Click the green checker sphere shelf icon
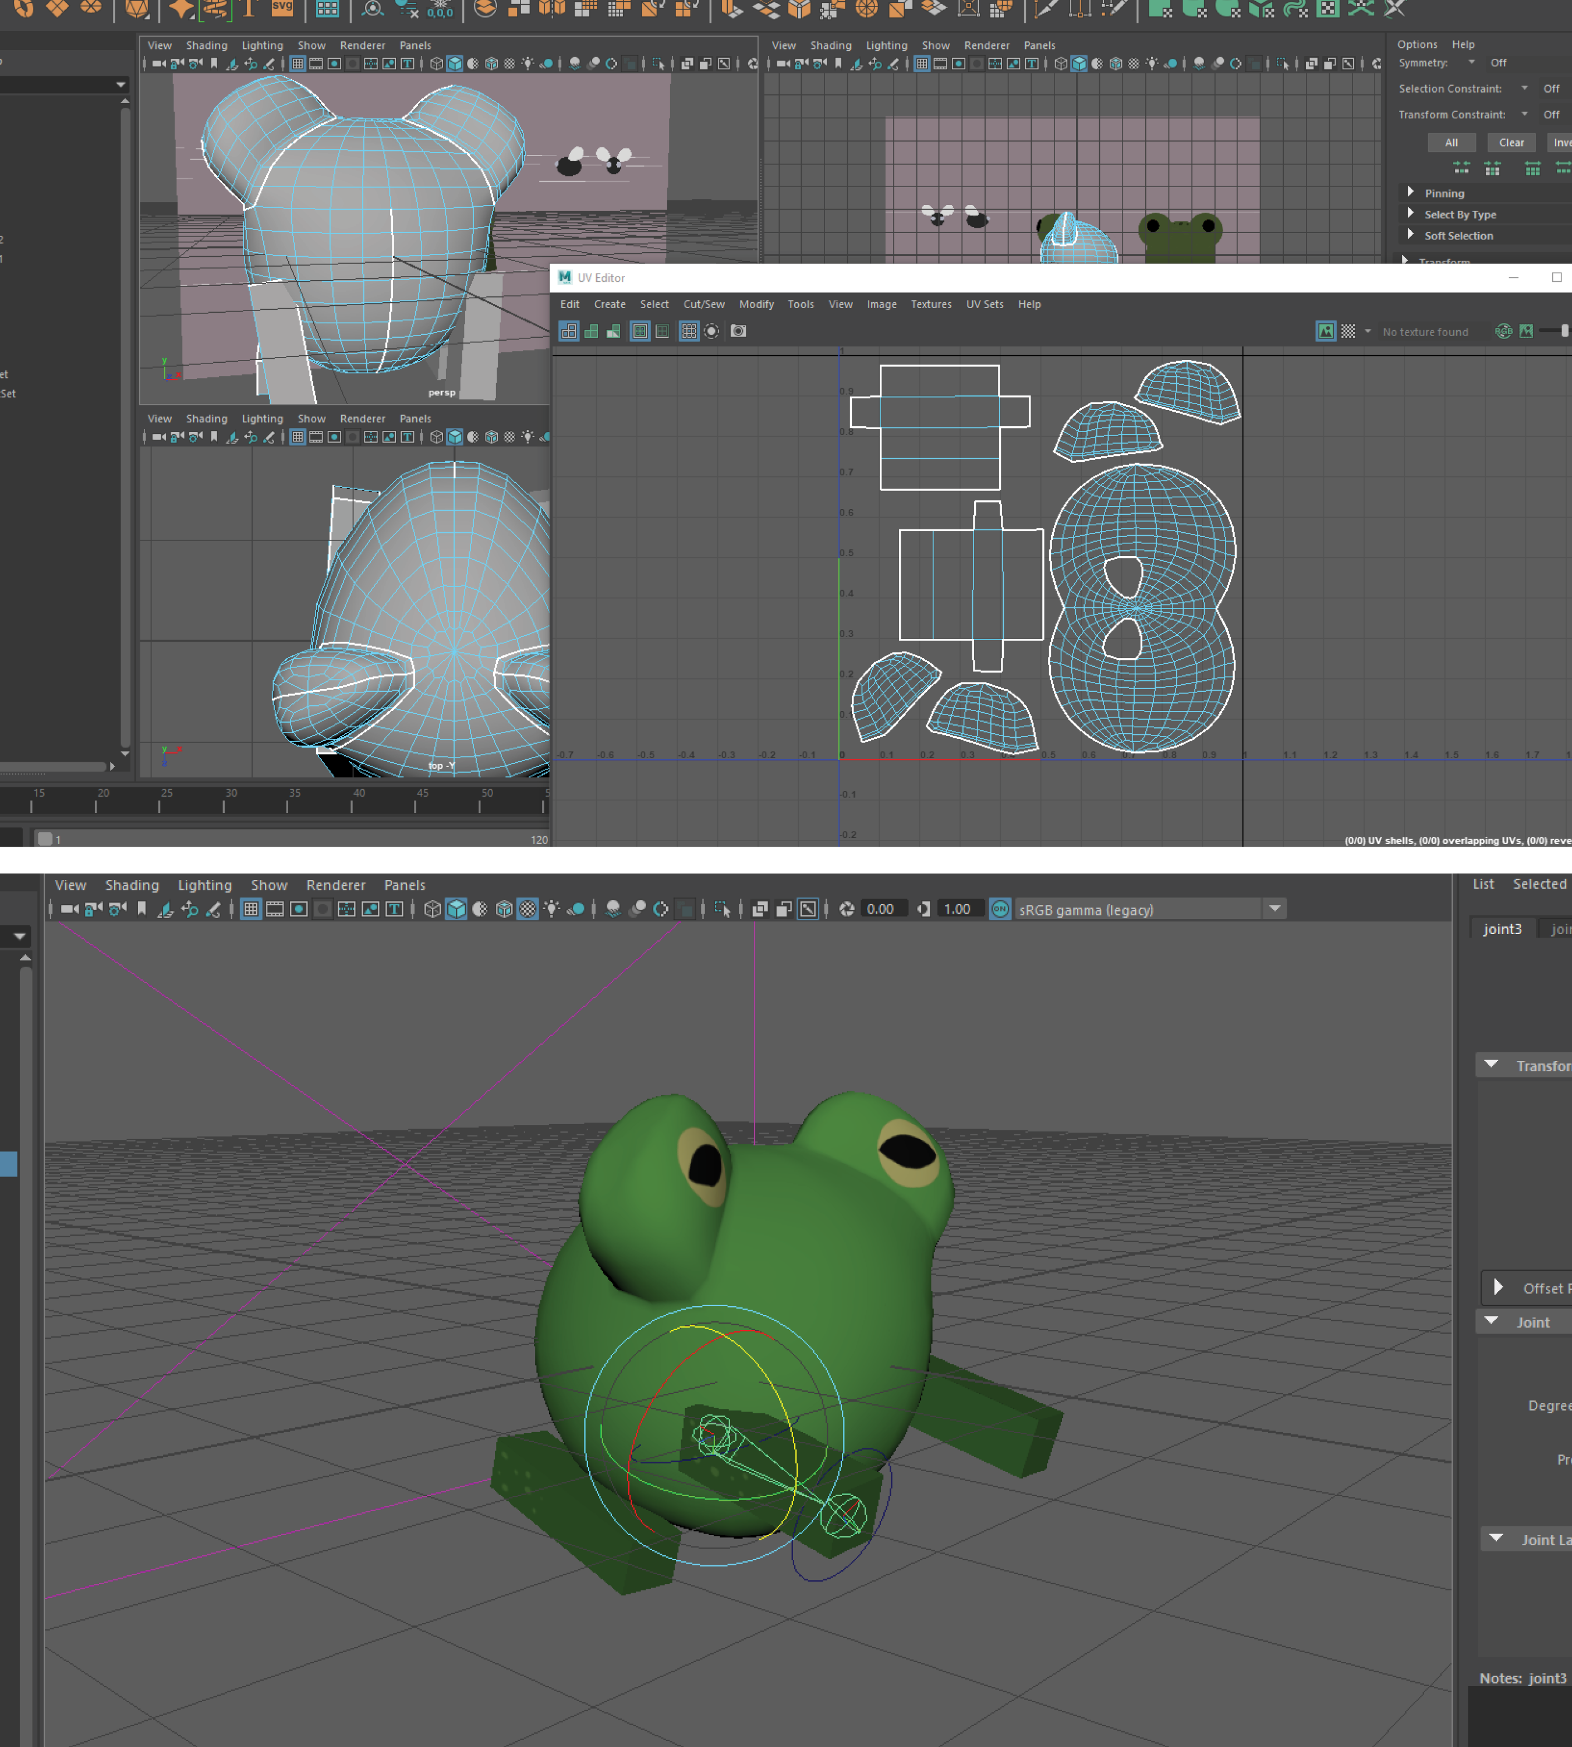The width and height of the screenshot is (1572, 1747). pos(1227,9)
